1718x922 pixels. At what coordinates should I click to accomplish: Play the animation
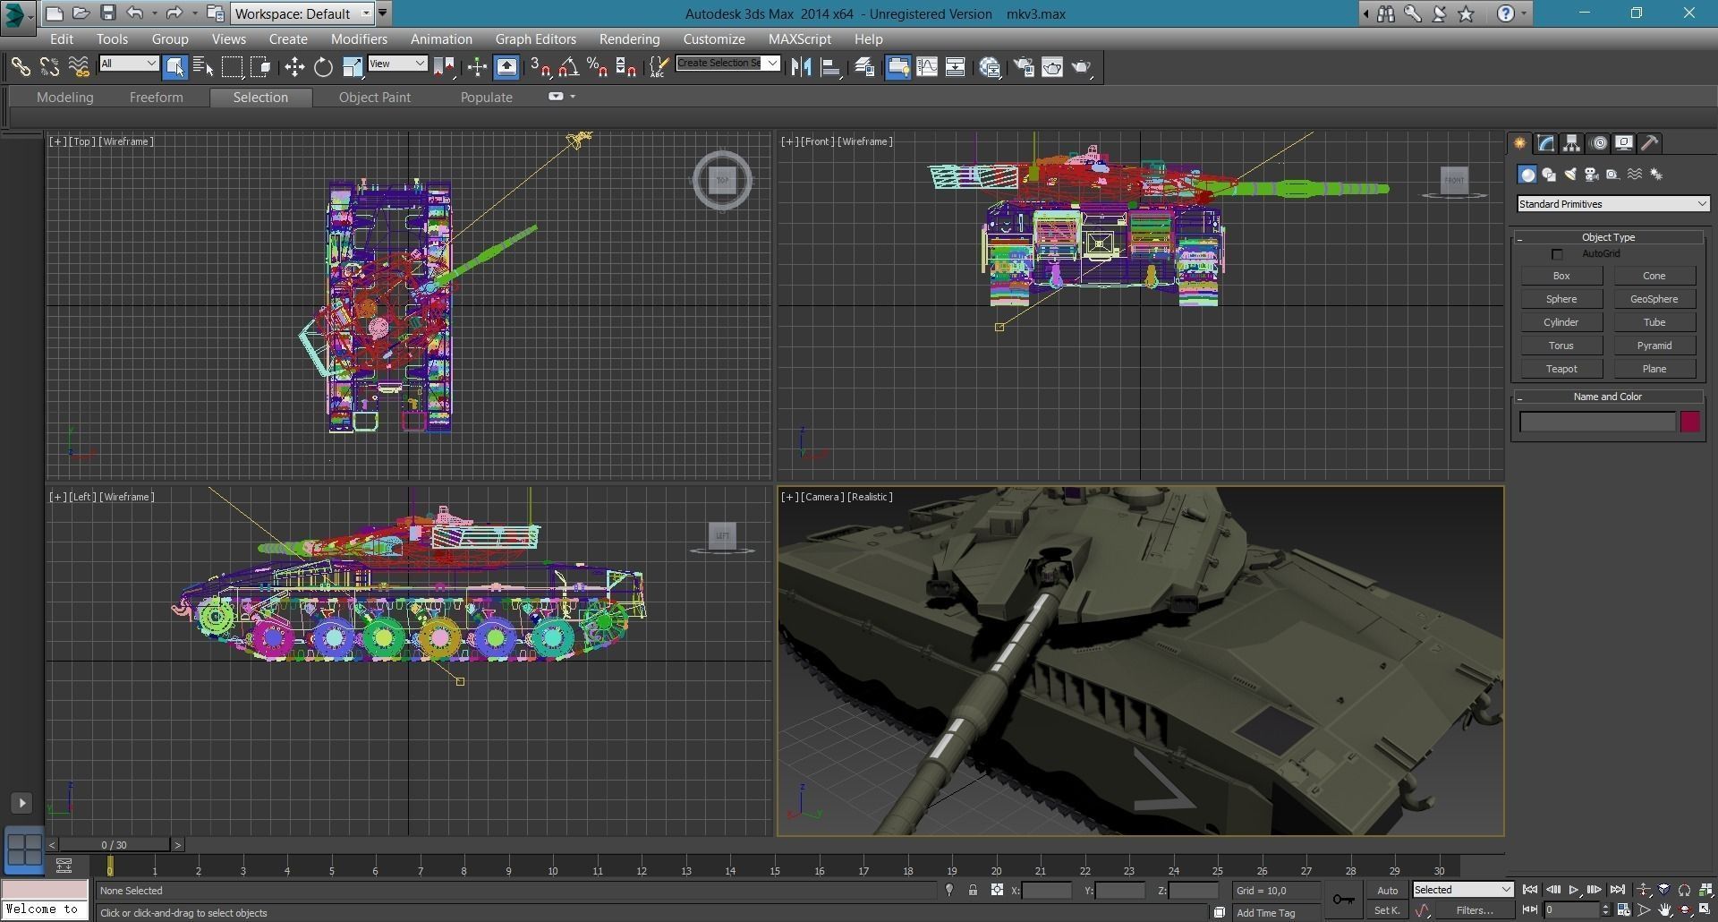(1574, 890)
